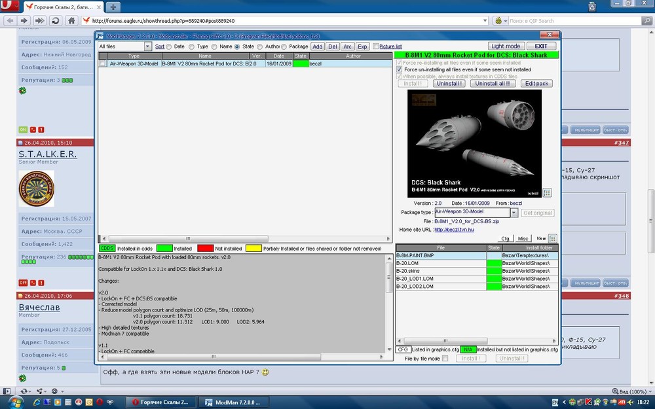Image resolution: width=655 pixels, height=409 pixels.
Task: Click the Opera icon in quick launch bar
Action: coord(100,402)
